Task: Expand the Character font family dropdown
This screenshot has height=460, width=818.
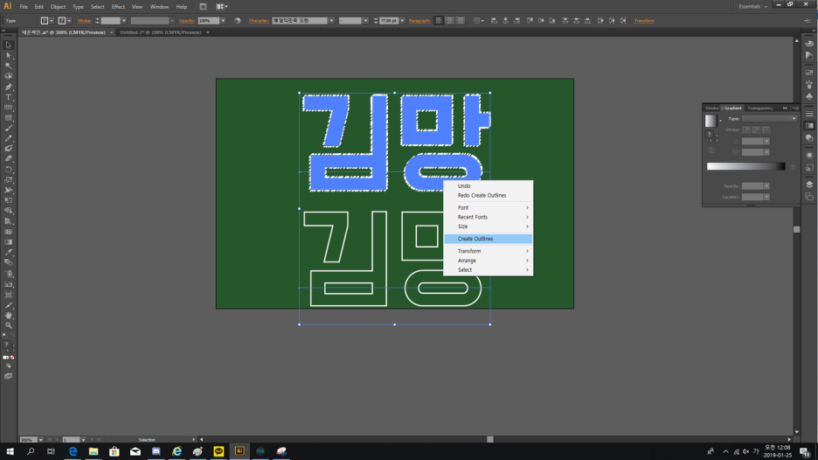Action: (x=332, y=20)
